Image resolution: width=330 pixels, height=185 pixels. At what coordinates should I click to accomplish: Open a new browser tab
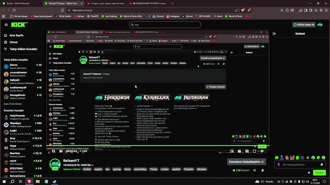(172, 3)
